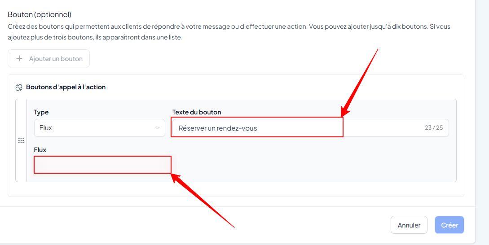Click the Texte du bouton label
The image size is (489, 245).
197,112
